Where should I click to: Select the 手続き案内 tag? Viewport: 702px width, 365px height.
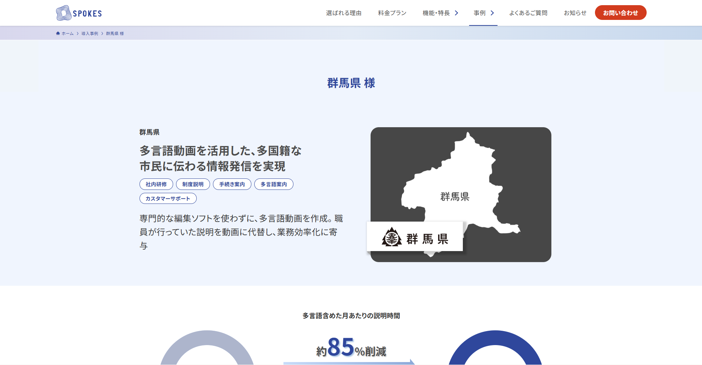(x=232, y=184)
